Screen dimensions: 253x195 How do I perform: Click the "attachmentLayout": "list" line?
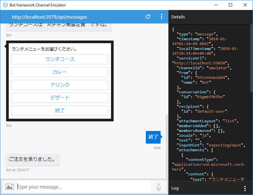click(x=208, y=121)
